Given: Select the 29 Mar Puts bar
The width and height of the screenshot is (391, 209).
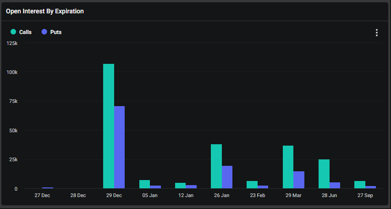Looking at the screenshot, I should [x=299, y=180].
